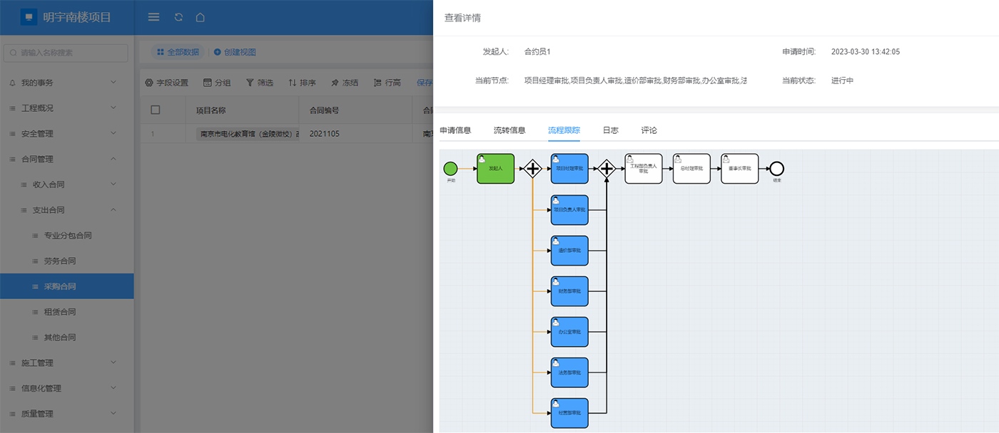Viewport: 999px width, 433px height.
Task: Click the application time 2023-03-30 13:42:05
Action: (866, 52)
